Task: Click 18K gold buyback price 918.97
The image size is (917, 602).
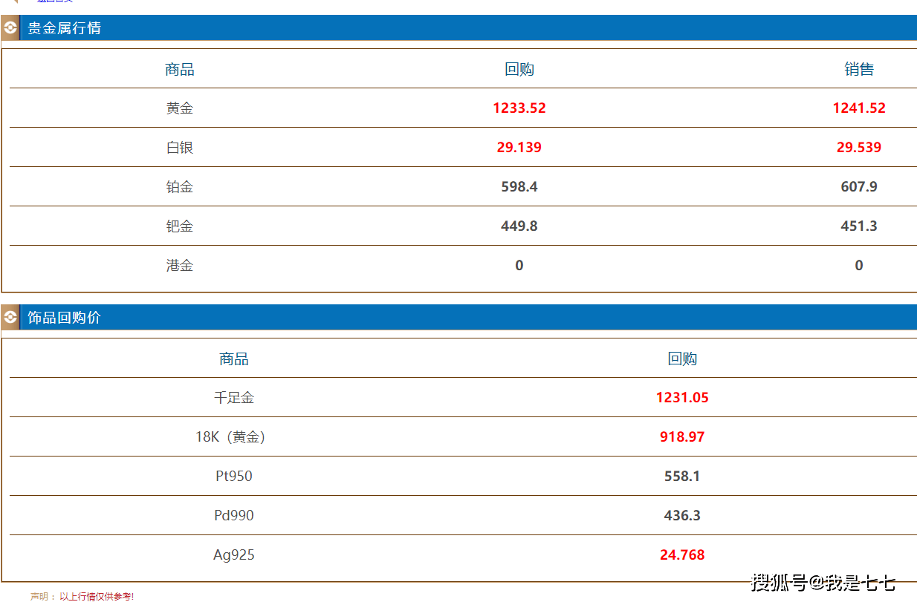Action: pyautogui.click(x=681, y=437)
